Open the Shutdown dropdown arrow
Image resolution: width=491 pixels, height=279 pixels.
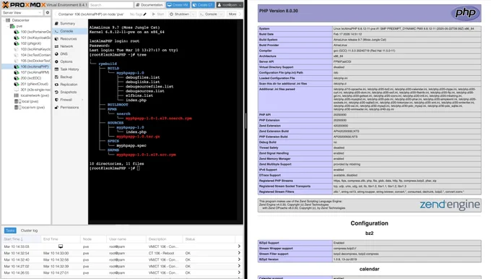tap(194, 14)
